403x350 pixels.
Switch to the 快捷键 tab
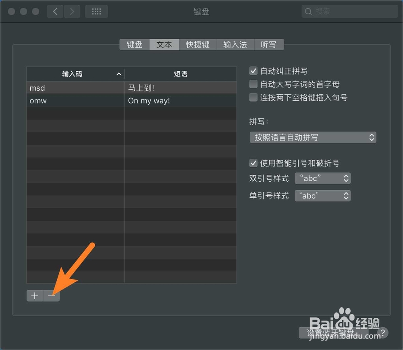[197, 44]
